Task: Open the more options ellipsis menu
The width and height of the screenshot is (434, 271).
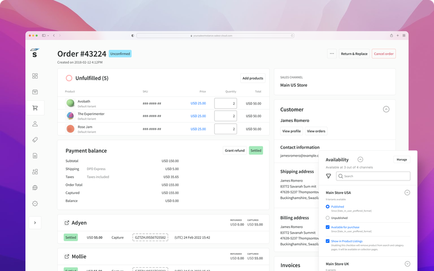Action: click(x=332, y=54)
